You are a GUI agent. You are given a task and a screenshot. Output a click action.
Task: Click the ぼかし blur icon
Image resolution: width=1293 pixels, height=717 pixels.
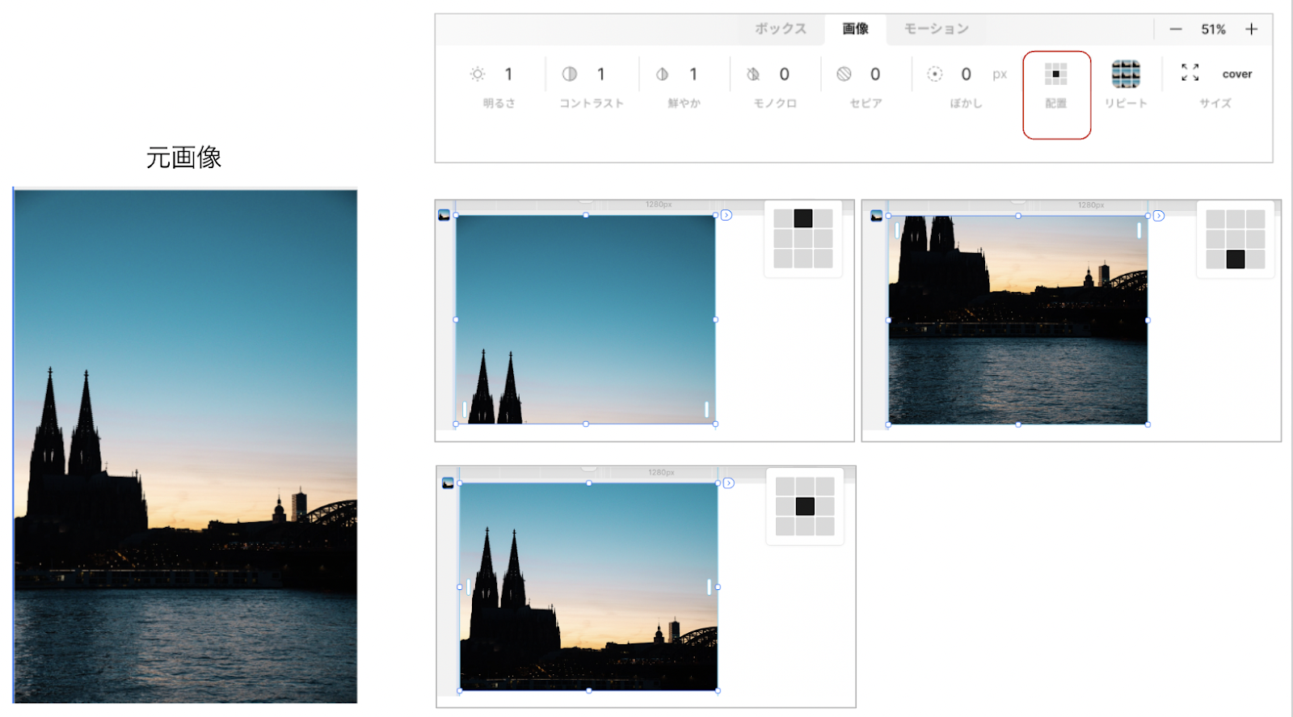pyautogui.click(x=935, y=74)
